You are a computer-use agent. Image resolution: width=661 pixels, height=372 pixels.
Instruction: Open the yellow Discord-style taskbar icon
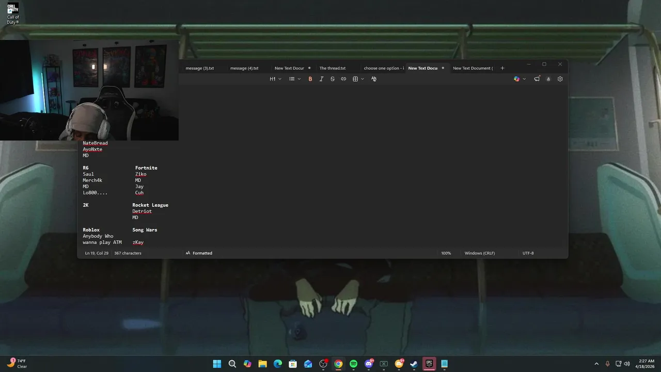point(399,364)
